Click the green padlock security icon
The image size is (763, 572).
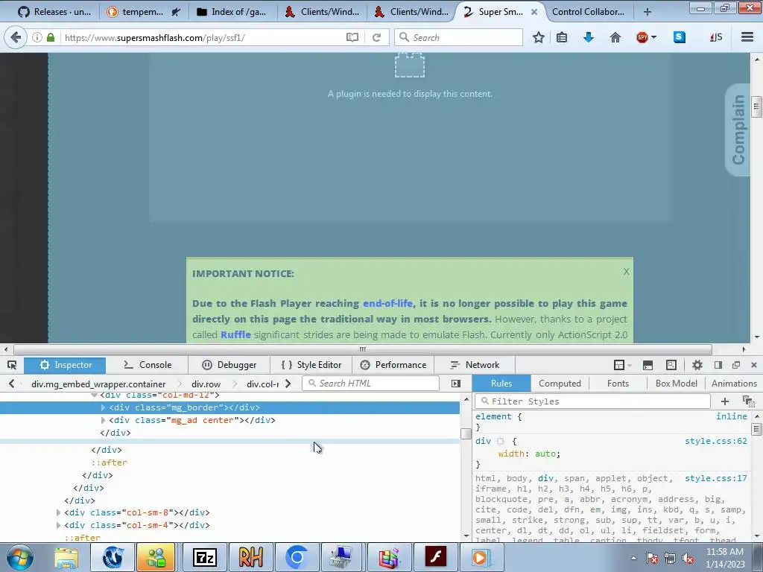click(51, 37)
